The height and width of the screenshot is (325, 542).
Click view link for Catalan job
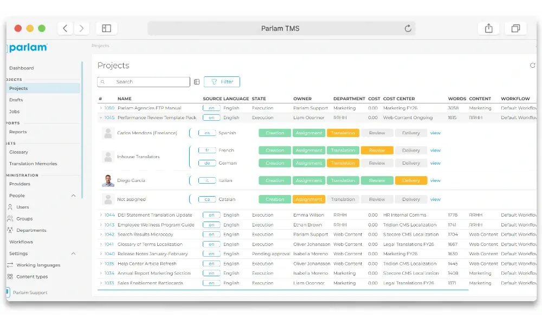click(435, 199)
